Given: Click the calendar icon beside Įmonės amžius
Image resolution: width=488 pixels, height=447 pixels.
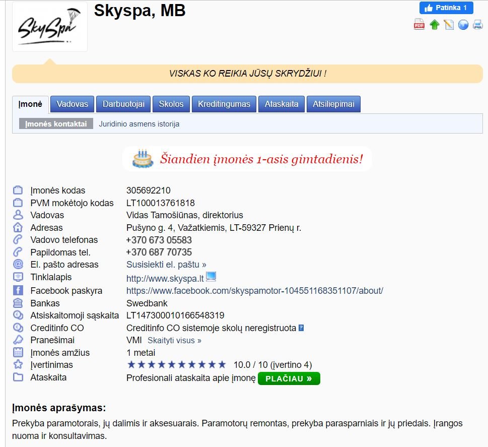Looking at the screenshot, I should [x=18, y=352].
